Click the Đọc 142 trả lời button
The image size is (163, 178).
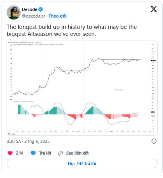(x=82, y=164)
